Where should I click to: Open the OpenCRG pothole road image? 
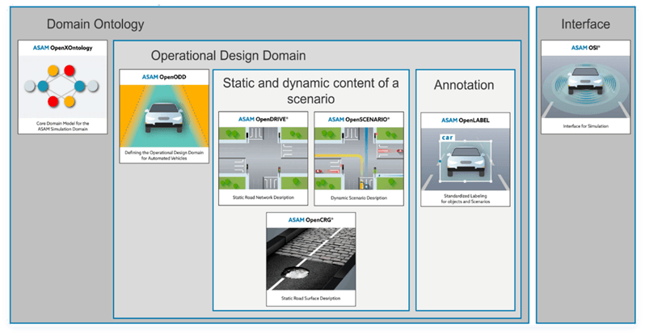(x=311, y=259)
